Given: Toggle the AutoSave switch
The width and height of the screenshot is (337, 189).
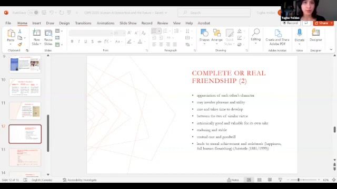Looking at the screenshot, I should coord(33,13).
